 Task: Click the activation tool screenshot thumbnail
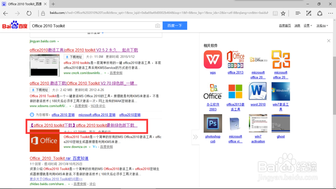[x=45, y=66]
